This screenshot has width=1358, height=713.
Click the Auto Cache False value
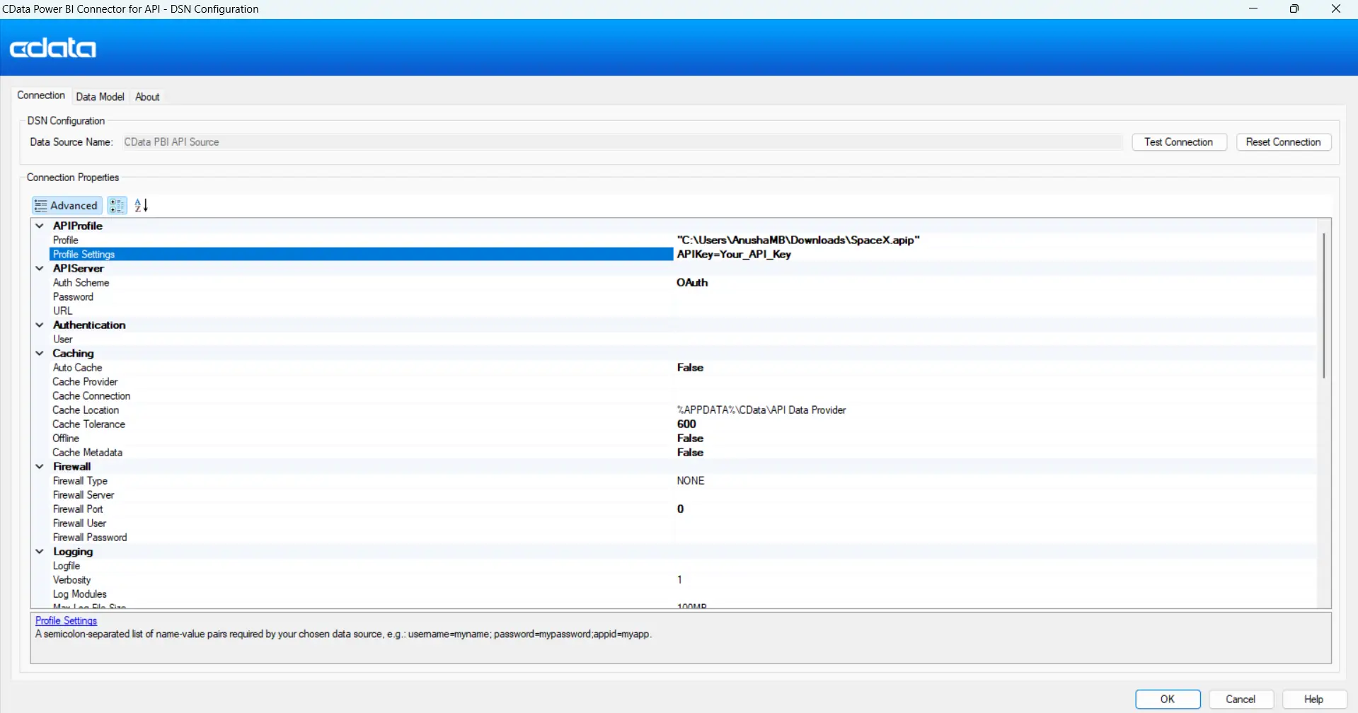coord(690,367)
